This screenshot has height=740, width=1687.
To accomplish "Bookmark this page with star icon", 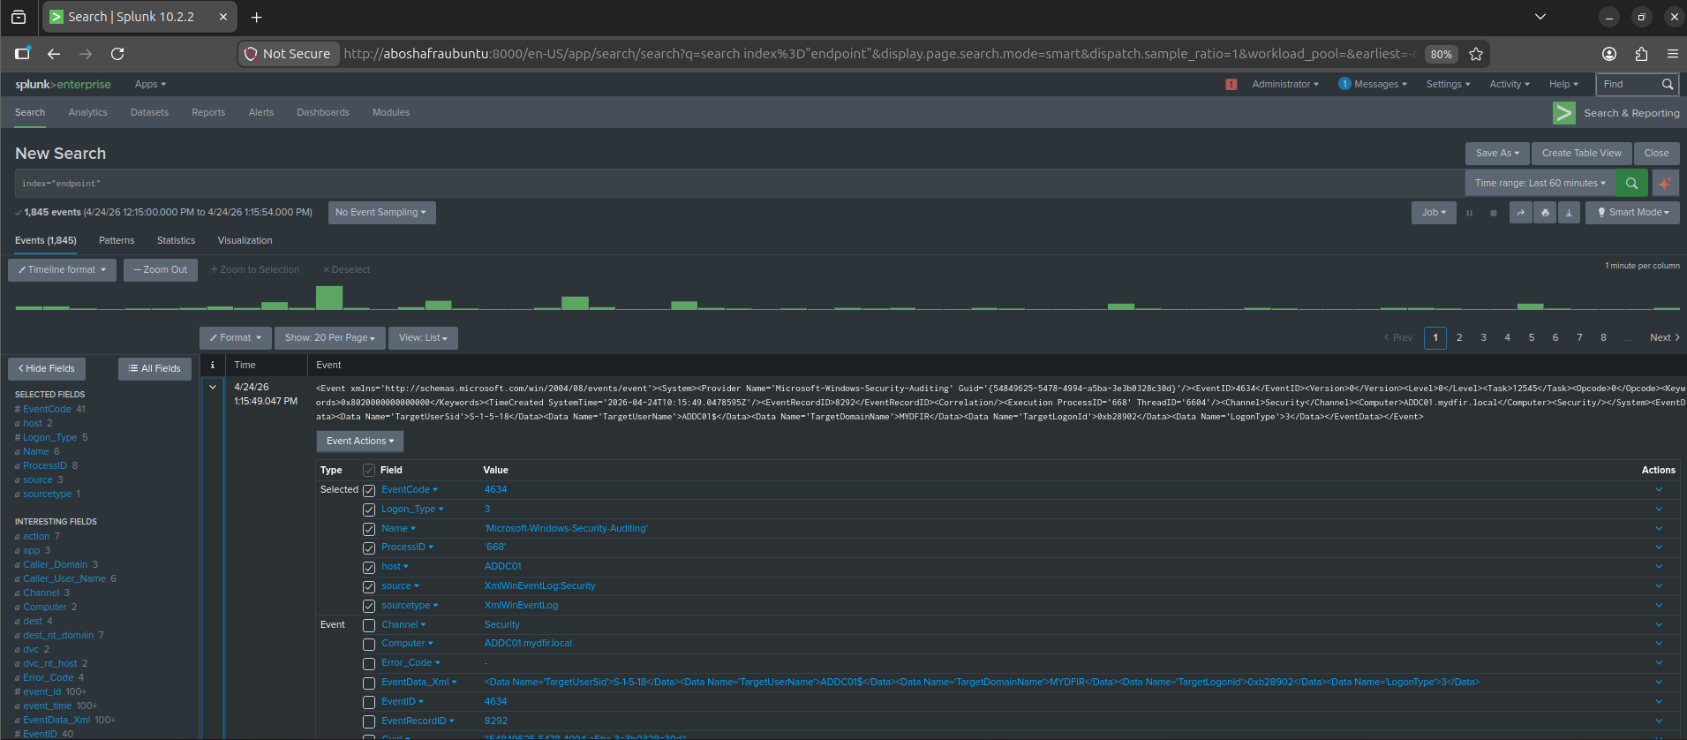I will pos(1476,54).
